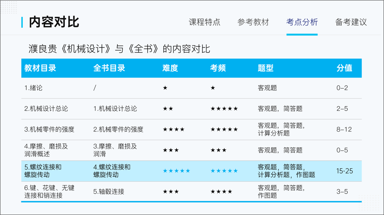The width and height of the screenshot is (384, 215).
Task: Click the score value 8–12
Action: [344, 129]
